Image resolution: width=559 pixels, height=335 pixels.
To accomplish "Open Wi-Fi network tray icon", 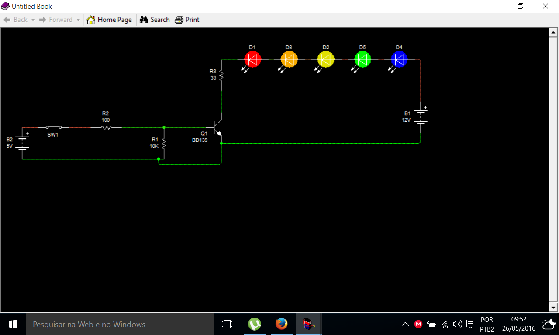I will [x=445, y=324].
